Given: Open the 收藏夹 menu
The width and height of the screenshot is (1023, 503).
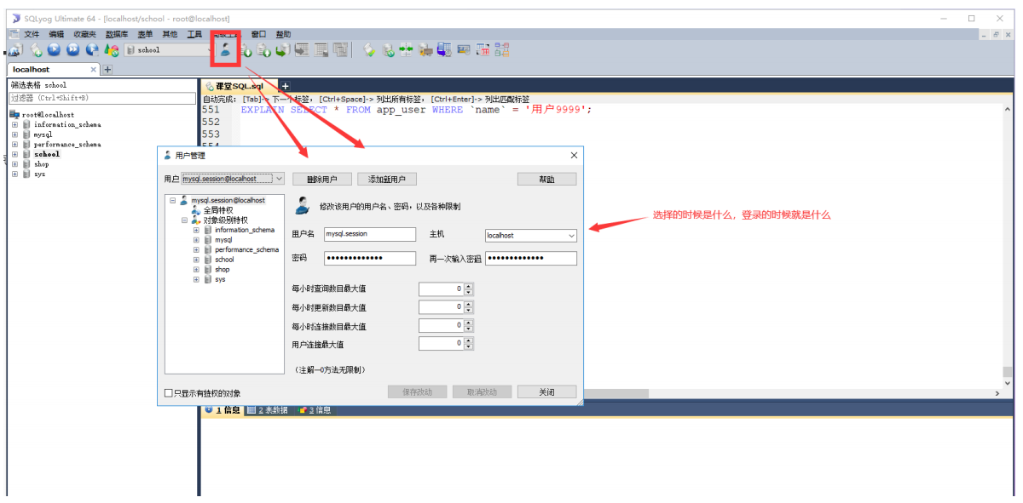Looking at the screenshot, I should (x=84, y=34).
